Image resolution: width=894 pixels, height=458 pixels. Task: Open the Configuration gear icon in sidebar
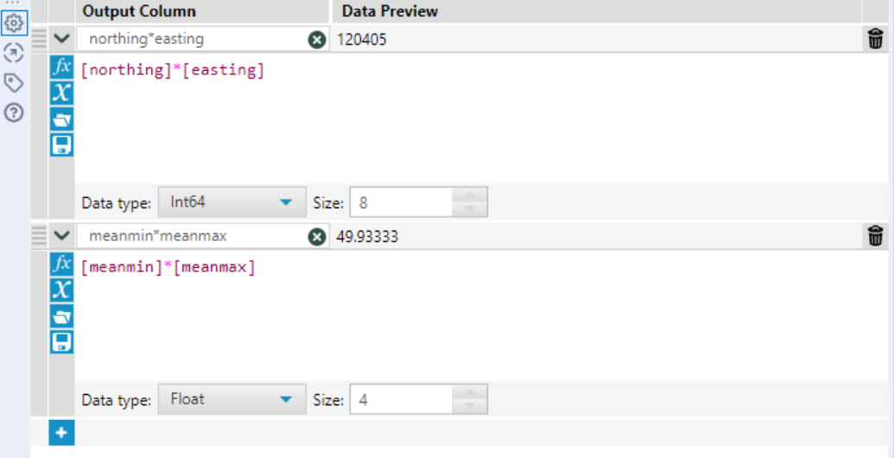click(14, 23)
